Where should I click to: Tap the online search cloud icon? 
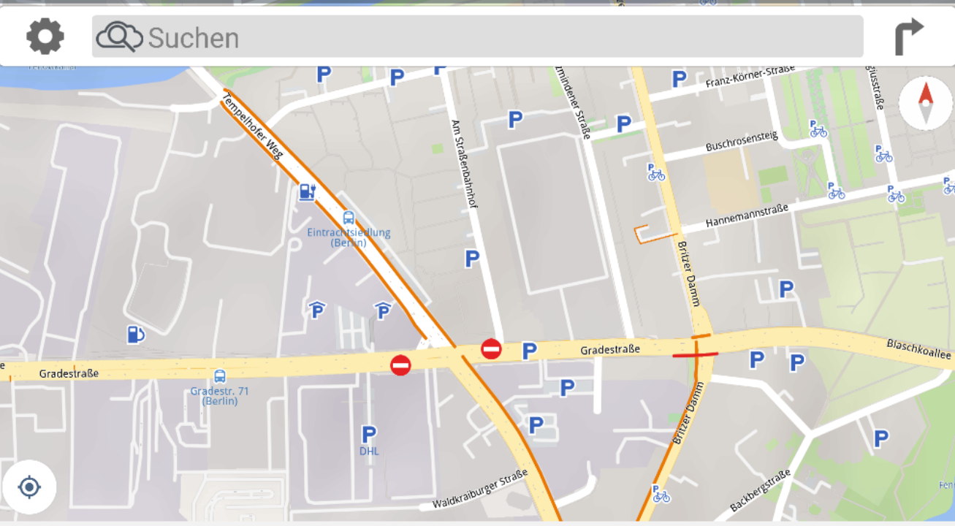[119, 37]
